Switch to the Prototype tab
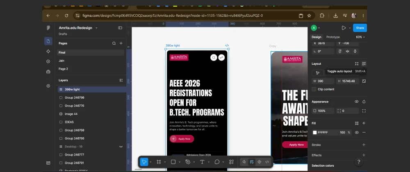This screenshot has width=410, height=172. click(333, 37)
